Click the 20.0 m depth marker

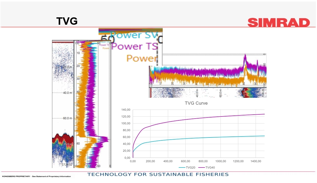[x=67, y=67]
